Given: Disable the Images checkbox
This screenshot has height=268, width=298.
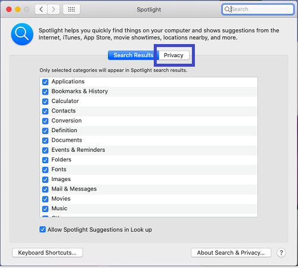Looking at the screenshot, I should tap(45, 179).
